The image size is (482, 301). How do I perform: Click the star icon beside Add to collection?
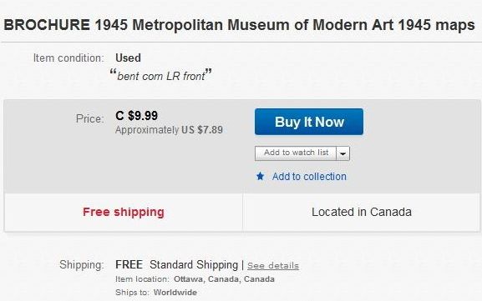(x=260, y=177)
